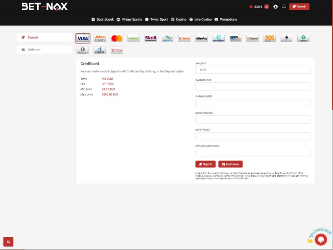The height and width of the screenshot is (250, 333).
Task: Select Mastercard payment method
Action: click(x=117, y=38)
